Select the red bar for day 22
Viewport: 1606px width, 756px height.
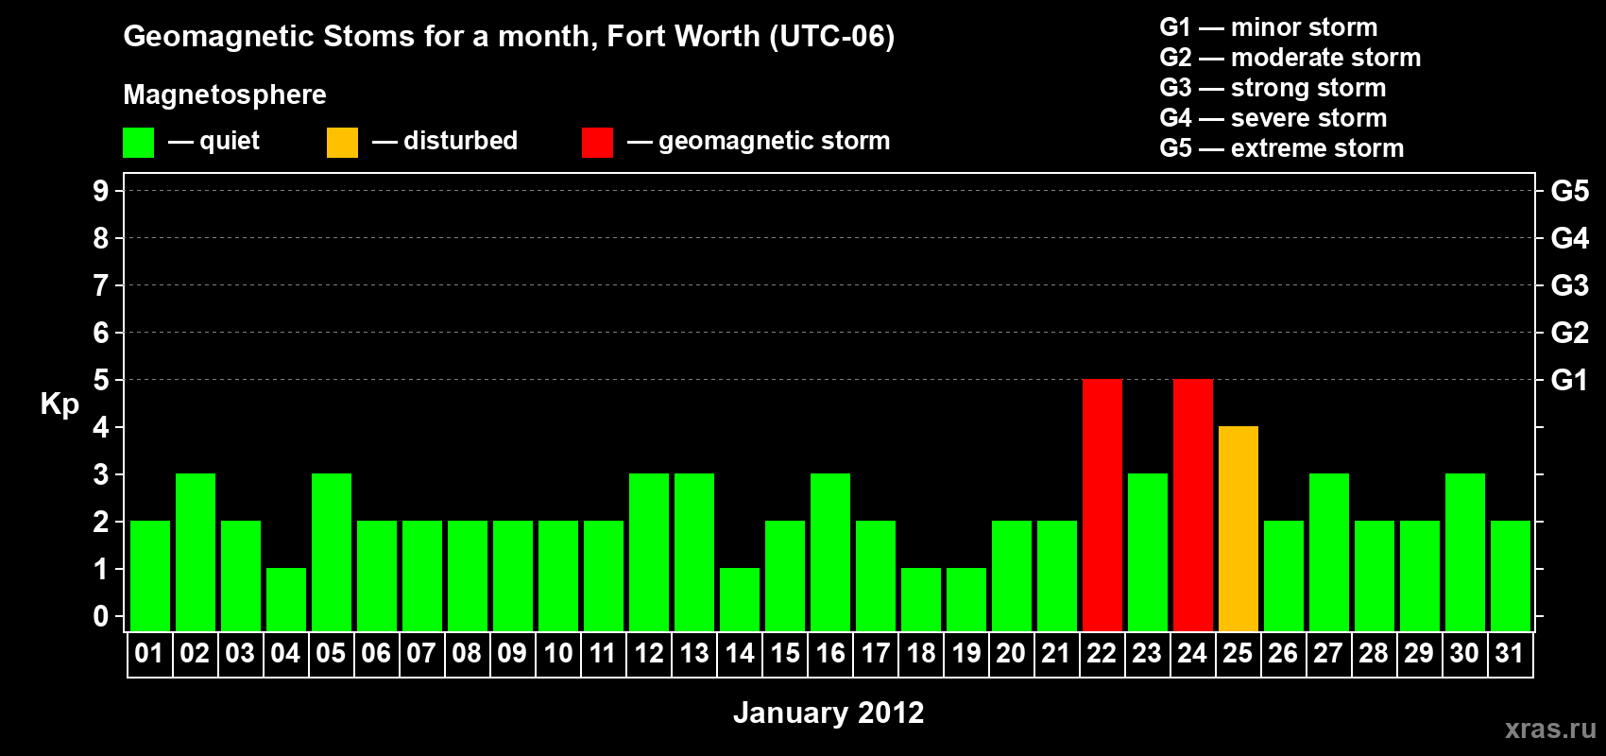pyautogui.click(x=1102, y=505)
